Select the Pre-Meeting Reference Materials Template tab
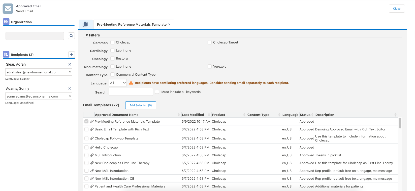The width and height of the screenshot is (415, 191). (132, 25)
